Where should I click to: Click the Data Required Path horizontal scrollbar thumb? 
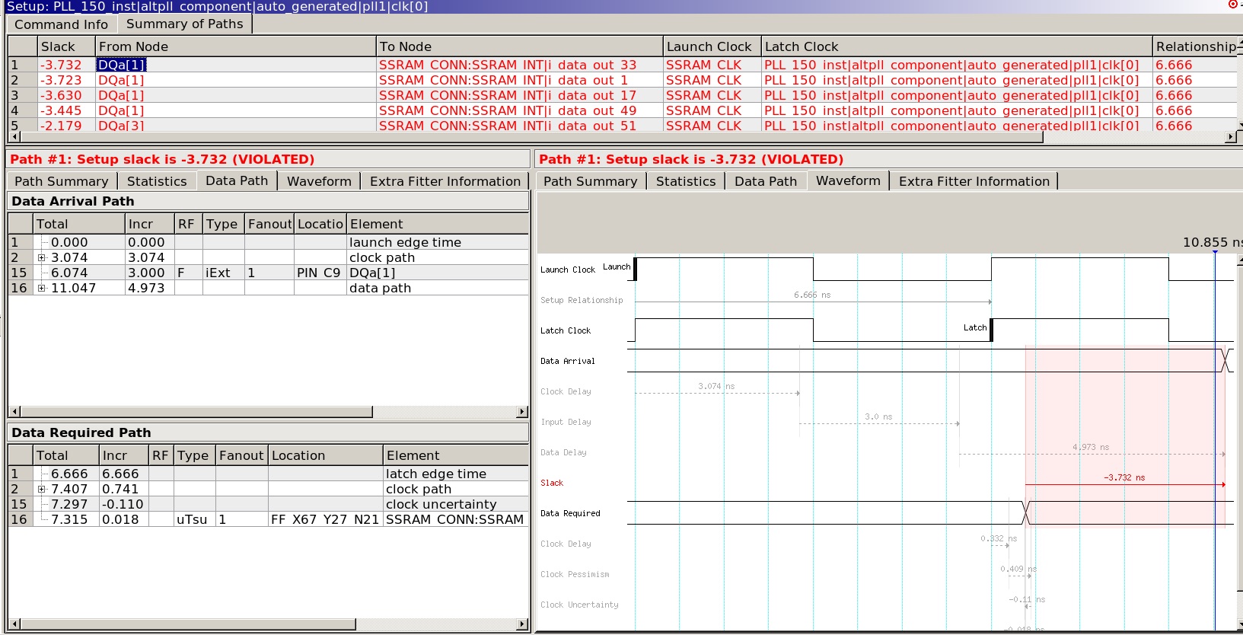(188, 624)
